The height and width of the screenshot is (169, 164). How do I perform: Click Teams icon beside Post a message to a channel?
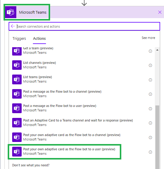pyautogui.click(x=17, y=94)
